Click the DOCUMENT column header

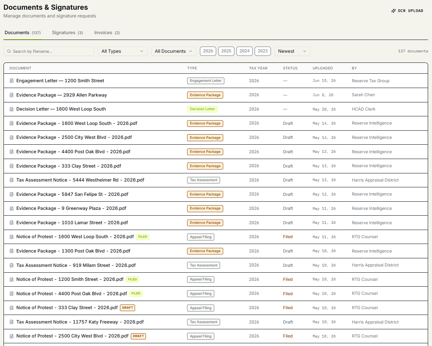click(21, 68)
